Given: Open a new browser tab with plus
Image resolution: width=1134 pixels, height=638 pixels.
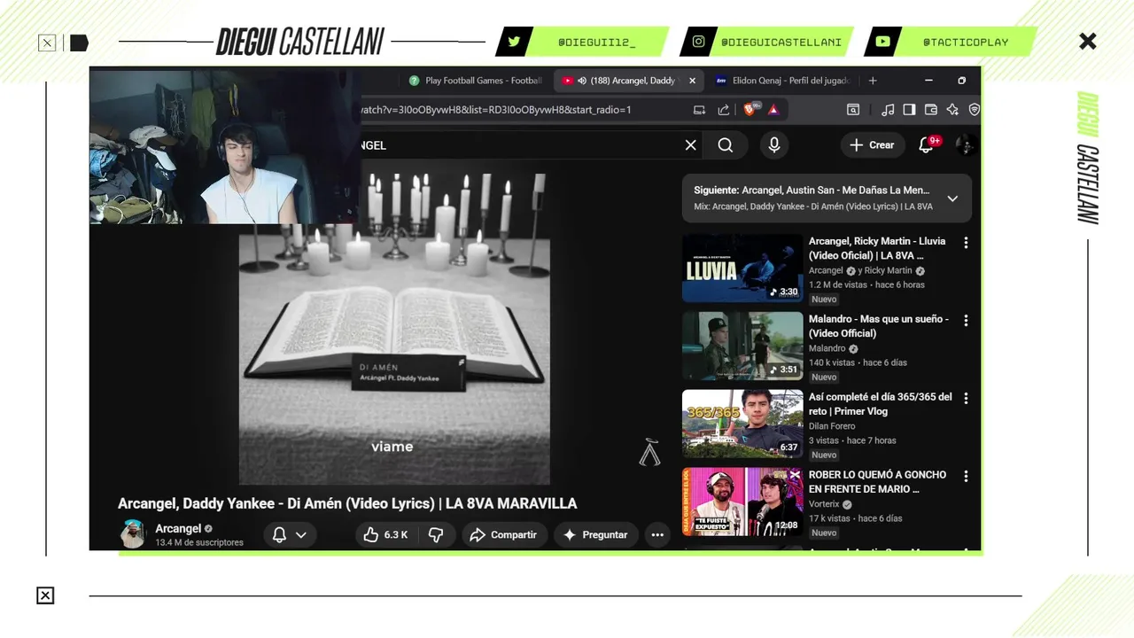Looking at the screenshot, I should click(873, 81).
